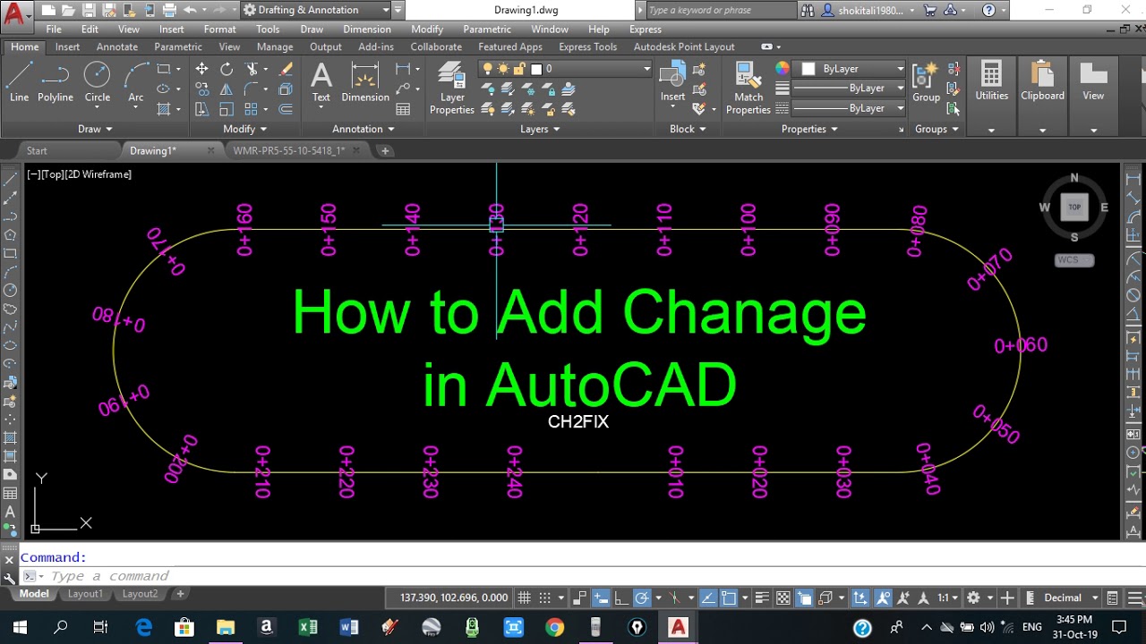Click the Utilities panel button

pyautogui.click(x=991, y=82)
